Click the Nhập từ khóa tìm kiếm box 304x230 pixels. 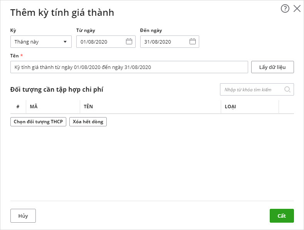[x=252, y=89]
